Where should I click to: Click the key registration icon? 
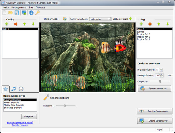click(37, 13)
